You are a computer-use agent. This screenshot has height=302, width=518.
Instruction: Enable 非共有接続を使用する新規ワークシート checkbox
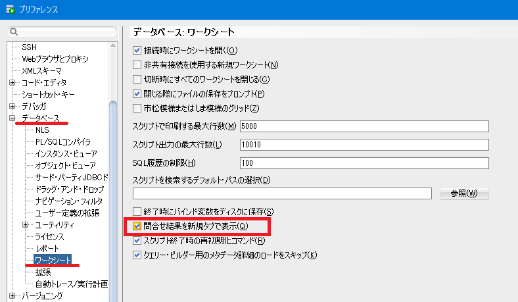pos(137,65)
